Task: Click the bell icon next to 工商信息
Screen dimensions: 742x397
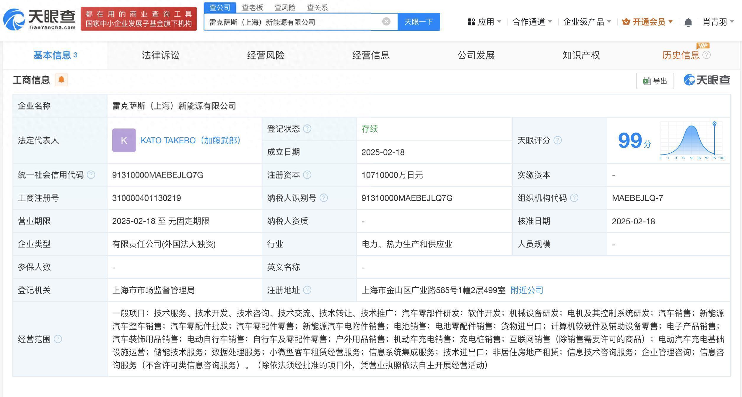Action: [61, 79]
